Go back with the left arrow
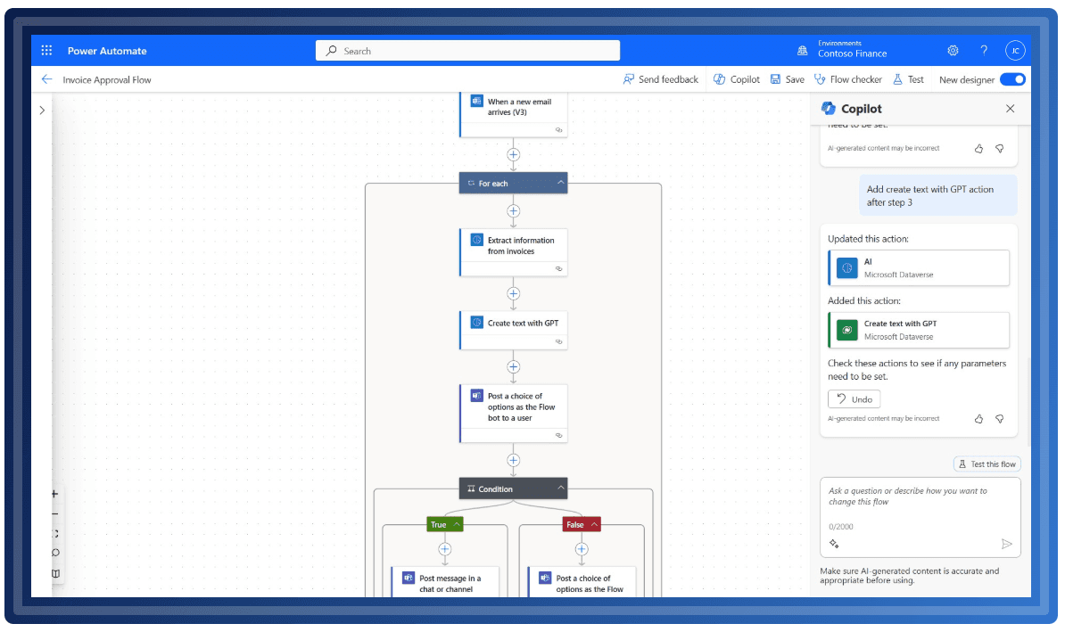 point(47,79)
